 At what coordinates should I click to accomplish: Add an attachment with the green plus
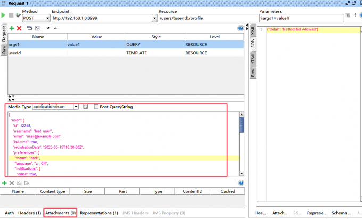[4, 183]
